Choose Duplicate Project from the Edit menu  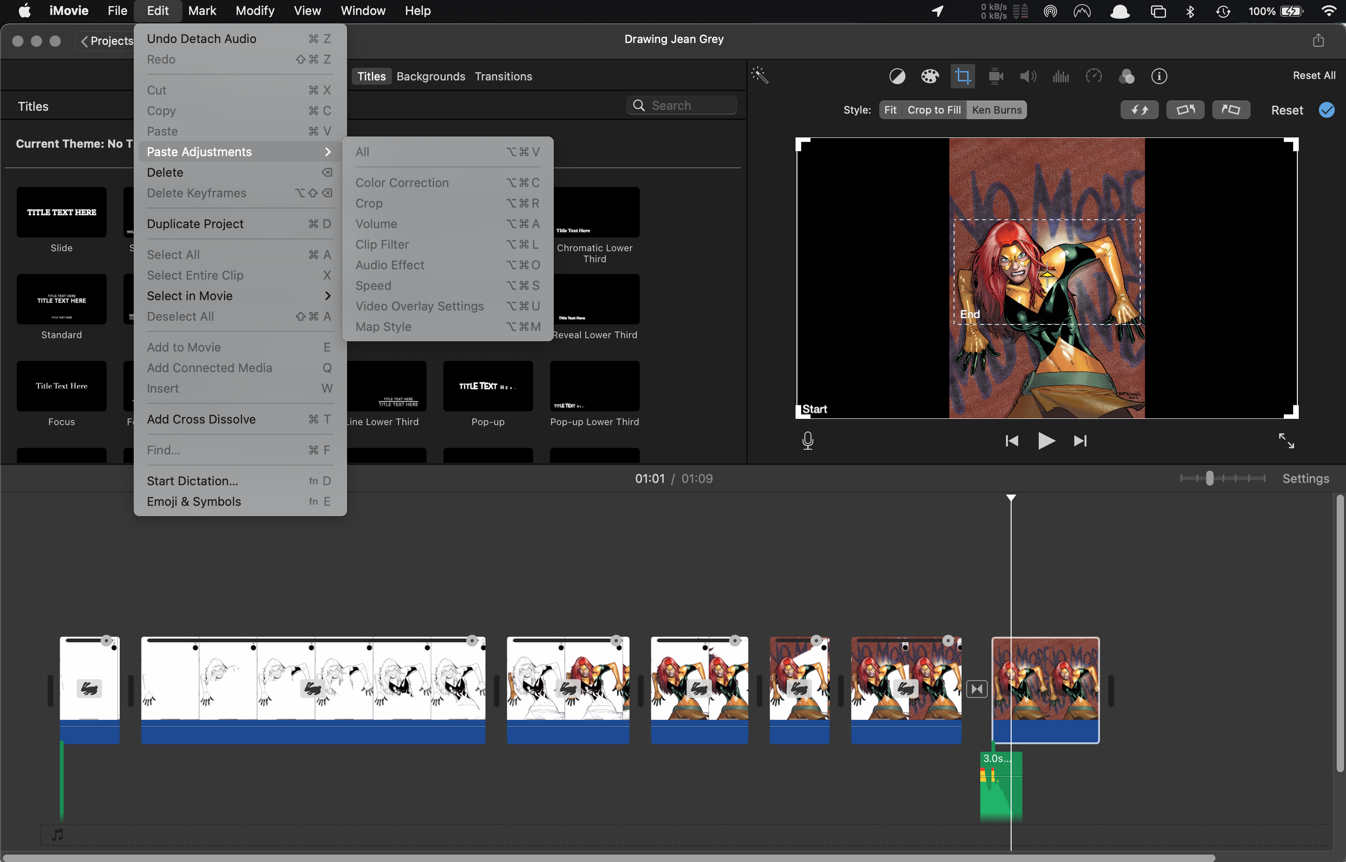195,224
